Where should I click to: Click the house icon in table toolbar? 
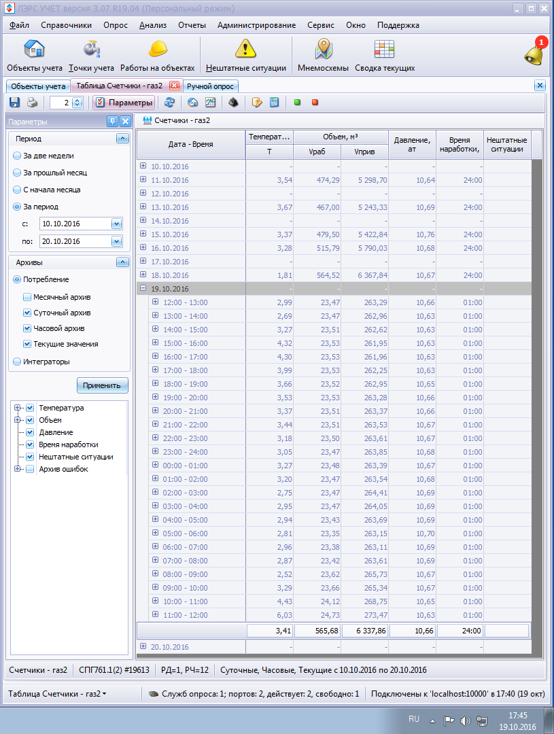coord(192,102)
